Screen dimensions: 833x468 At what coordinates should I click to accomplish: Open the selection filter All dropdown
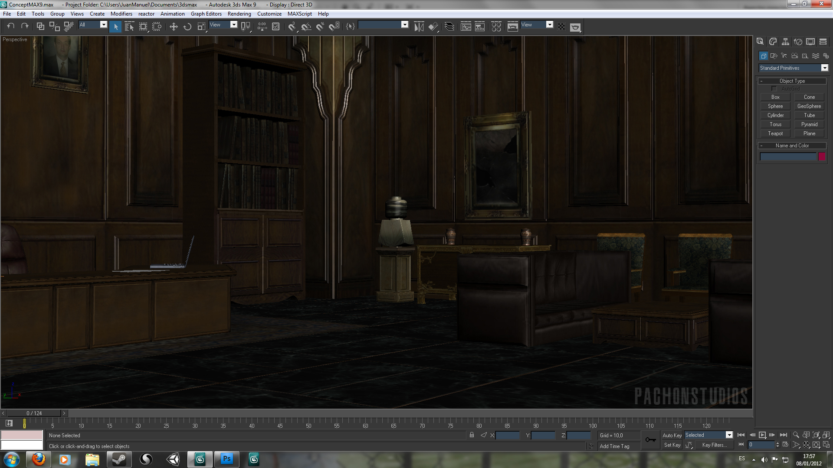tap(103, 25)
